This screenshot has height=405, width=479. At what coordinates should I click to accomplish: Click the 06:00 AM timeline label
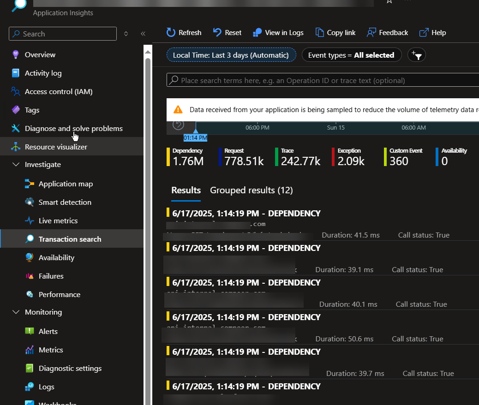[x=413, y=128]
